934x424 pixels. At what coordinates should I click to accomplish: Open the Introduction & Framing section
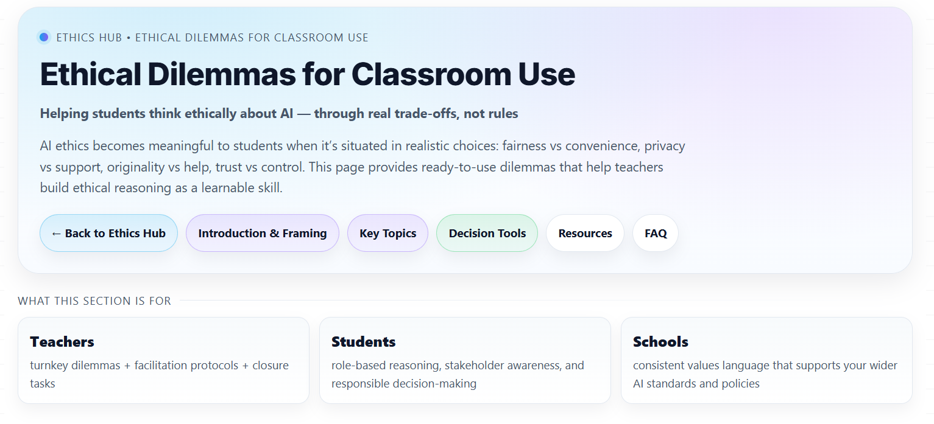tap(262, 233)
